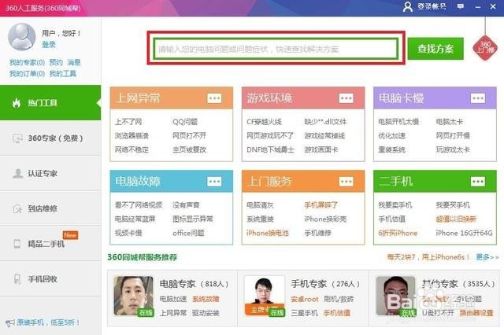The width and height of the screenshot is (504, 335).
Task: Click the megaphone icon beside 原装手机
Action: click(10, 322)
